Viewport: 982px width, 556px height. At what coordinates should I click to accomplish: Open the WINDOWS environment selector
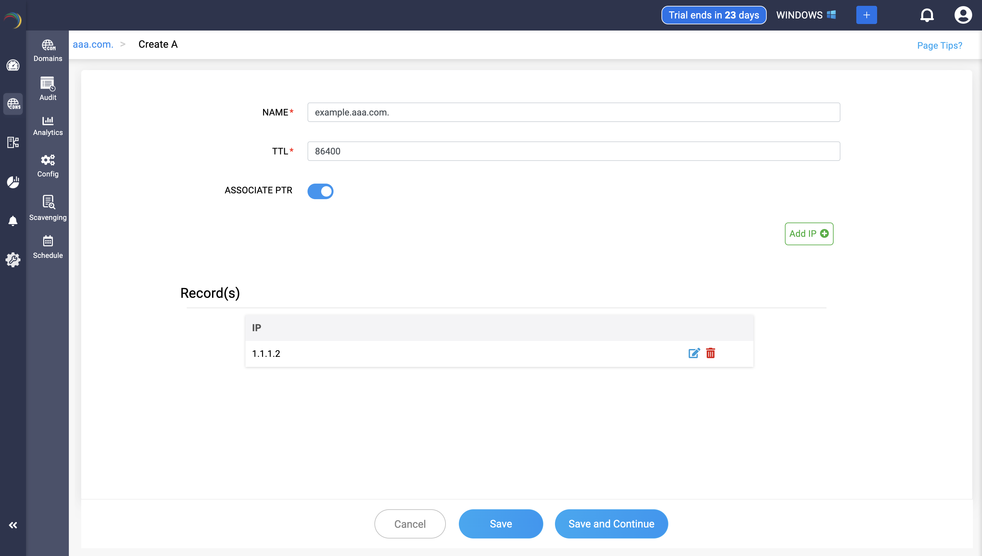pos(806,15)
